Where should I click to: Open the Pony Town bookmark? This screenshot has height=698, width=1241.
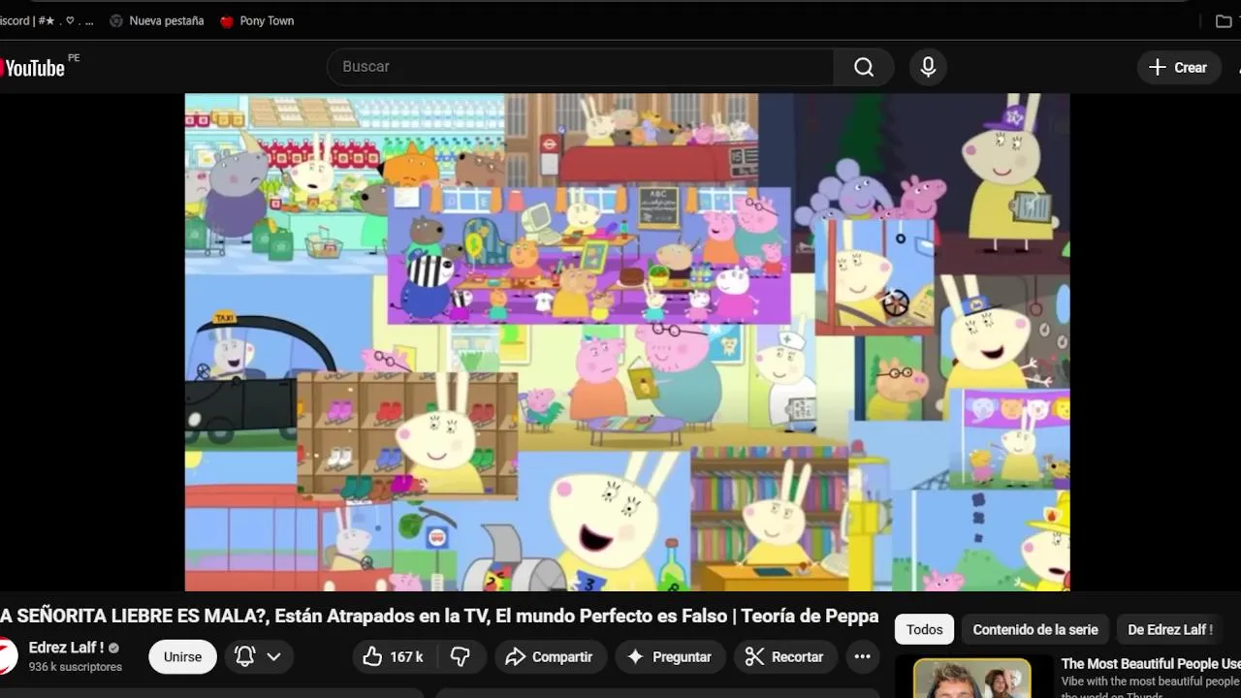(257, 20)
